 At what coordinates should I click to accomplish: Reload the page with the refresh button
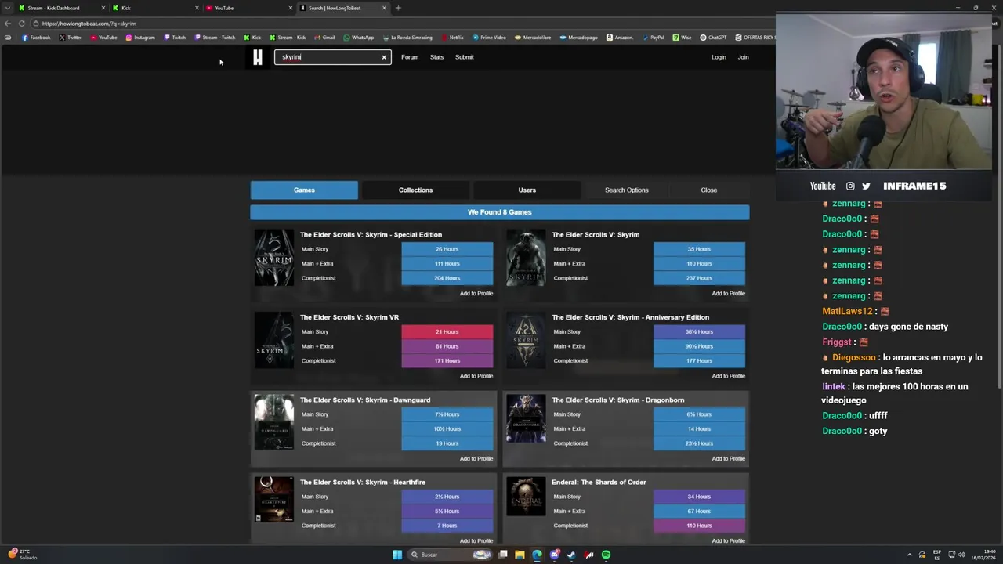click(21, 23)
